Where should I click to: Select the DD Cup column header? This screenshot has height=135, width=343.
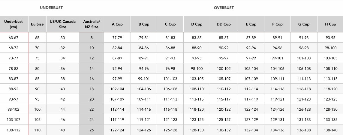click(224, 24)
